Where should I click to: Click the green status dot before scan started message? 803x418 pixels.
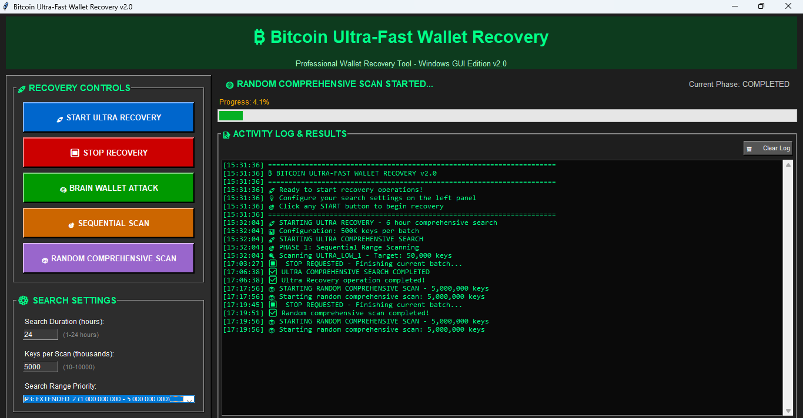tap(229, 84)
